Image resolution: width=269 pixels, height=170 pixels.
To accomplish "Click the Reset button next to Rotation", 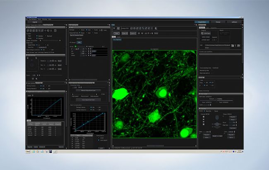I will 60,60.
